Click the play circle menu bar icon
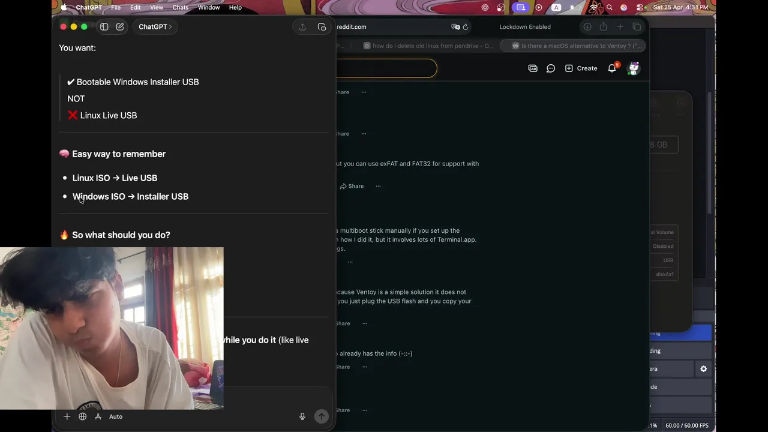Screen dimensions: 768x432 point(538,7)
